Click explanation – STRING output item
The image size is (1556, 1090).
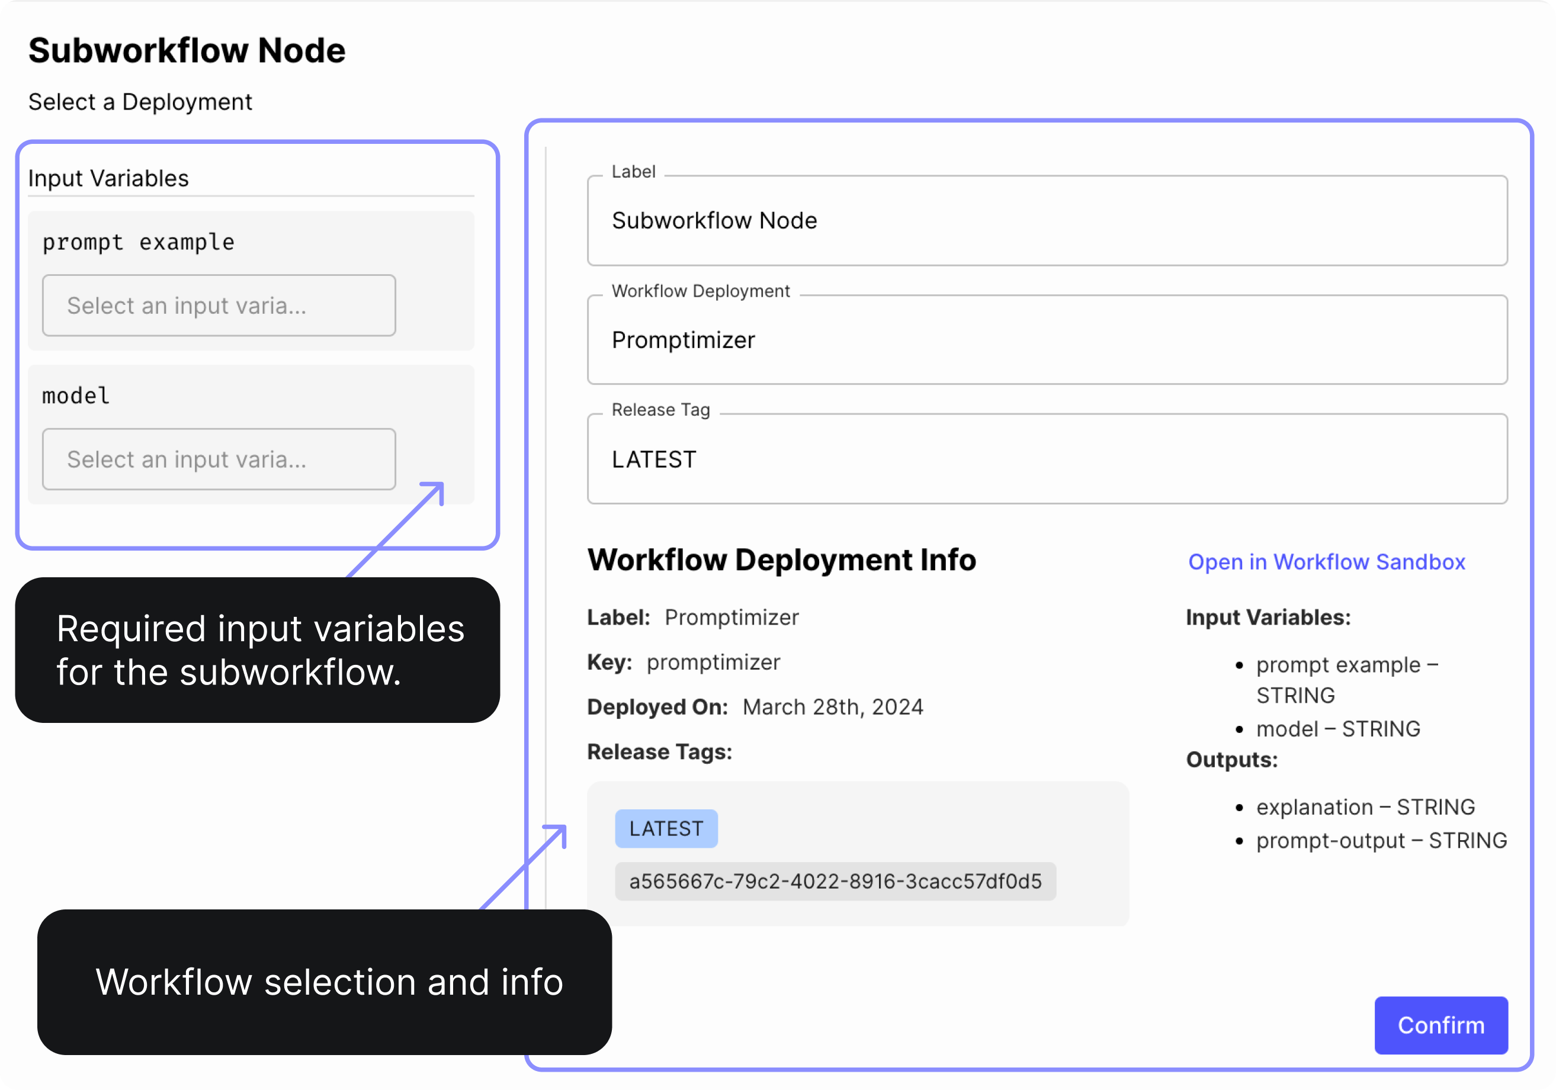(1365, 807)
